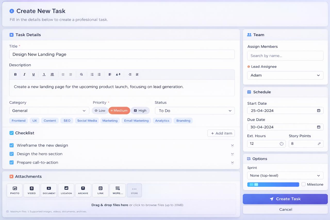
Task: Click the clock icon in Ext. Hours
Action: [x=282, y=144]
